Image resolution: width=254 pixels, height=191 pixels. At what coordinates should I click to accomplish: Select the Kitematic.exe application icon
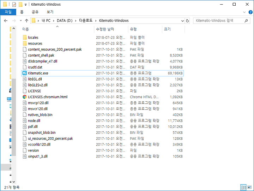(x=25, y=73)
